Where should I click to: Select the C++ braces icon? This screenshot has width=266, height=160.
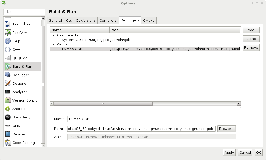click(x=7, y=49)
